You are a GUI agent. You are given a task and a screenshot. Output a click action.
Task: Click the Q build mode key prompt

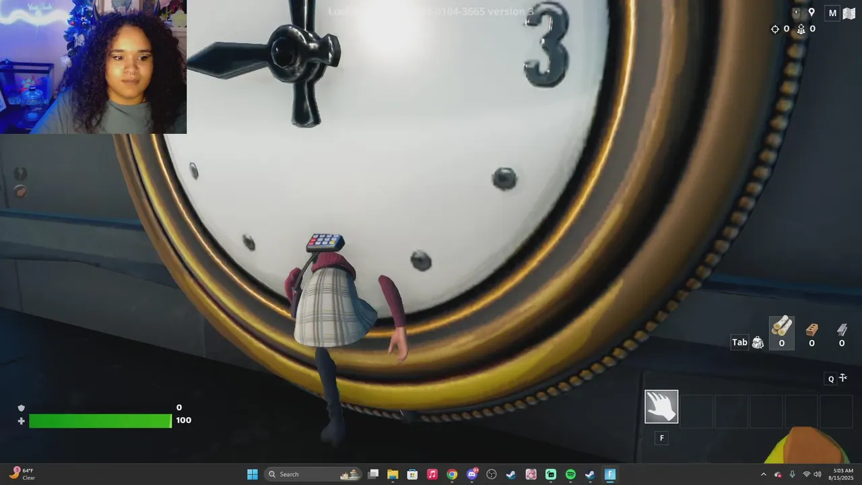coord(831,379)
